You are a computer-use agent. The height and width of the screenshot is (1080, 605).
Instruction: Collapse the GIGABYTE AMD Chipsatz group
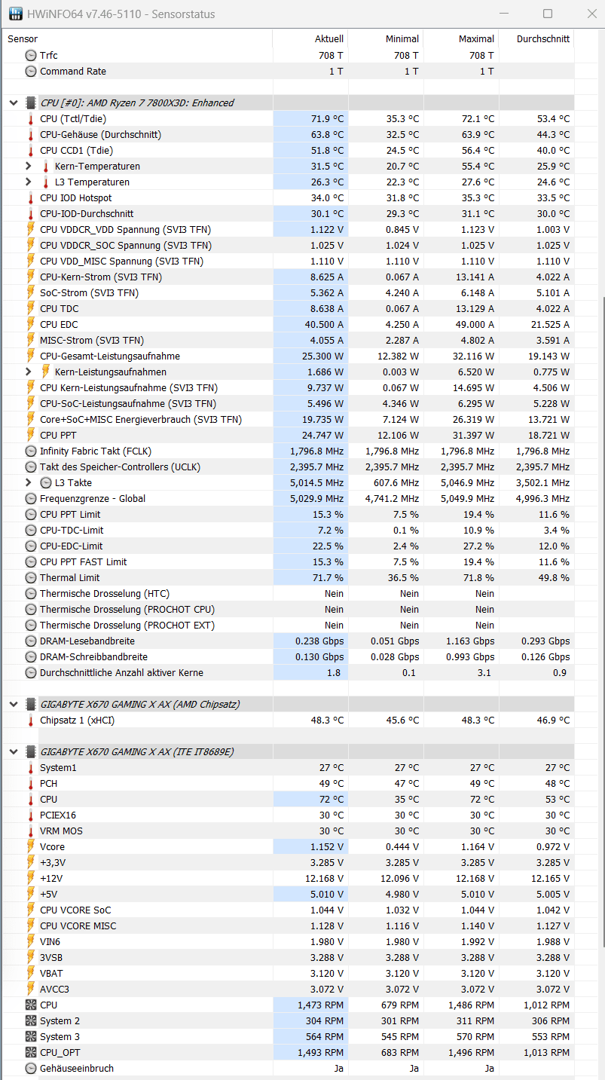coord(14,704)
